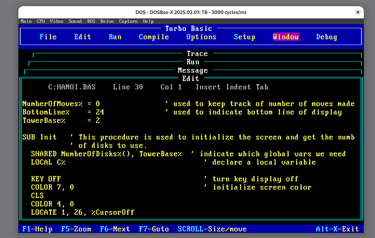Open DOSBox-X Sound menu
This screenshot has height=238, width=375.
[75, 21]
